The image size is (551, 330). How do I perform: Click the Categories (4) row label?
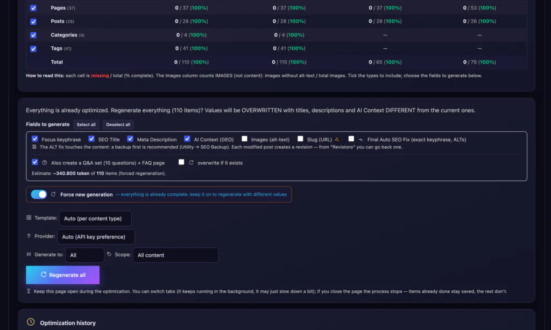67,35
